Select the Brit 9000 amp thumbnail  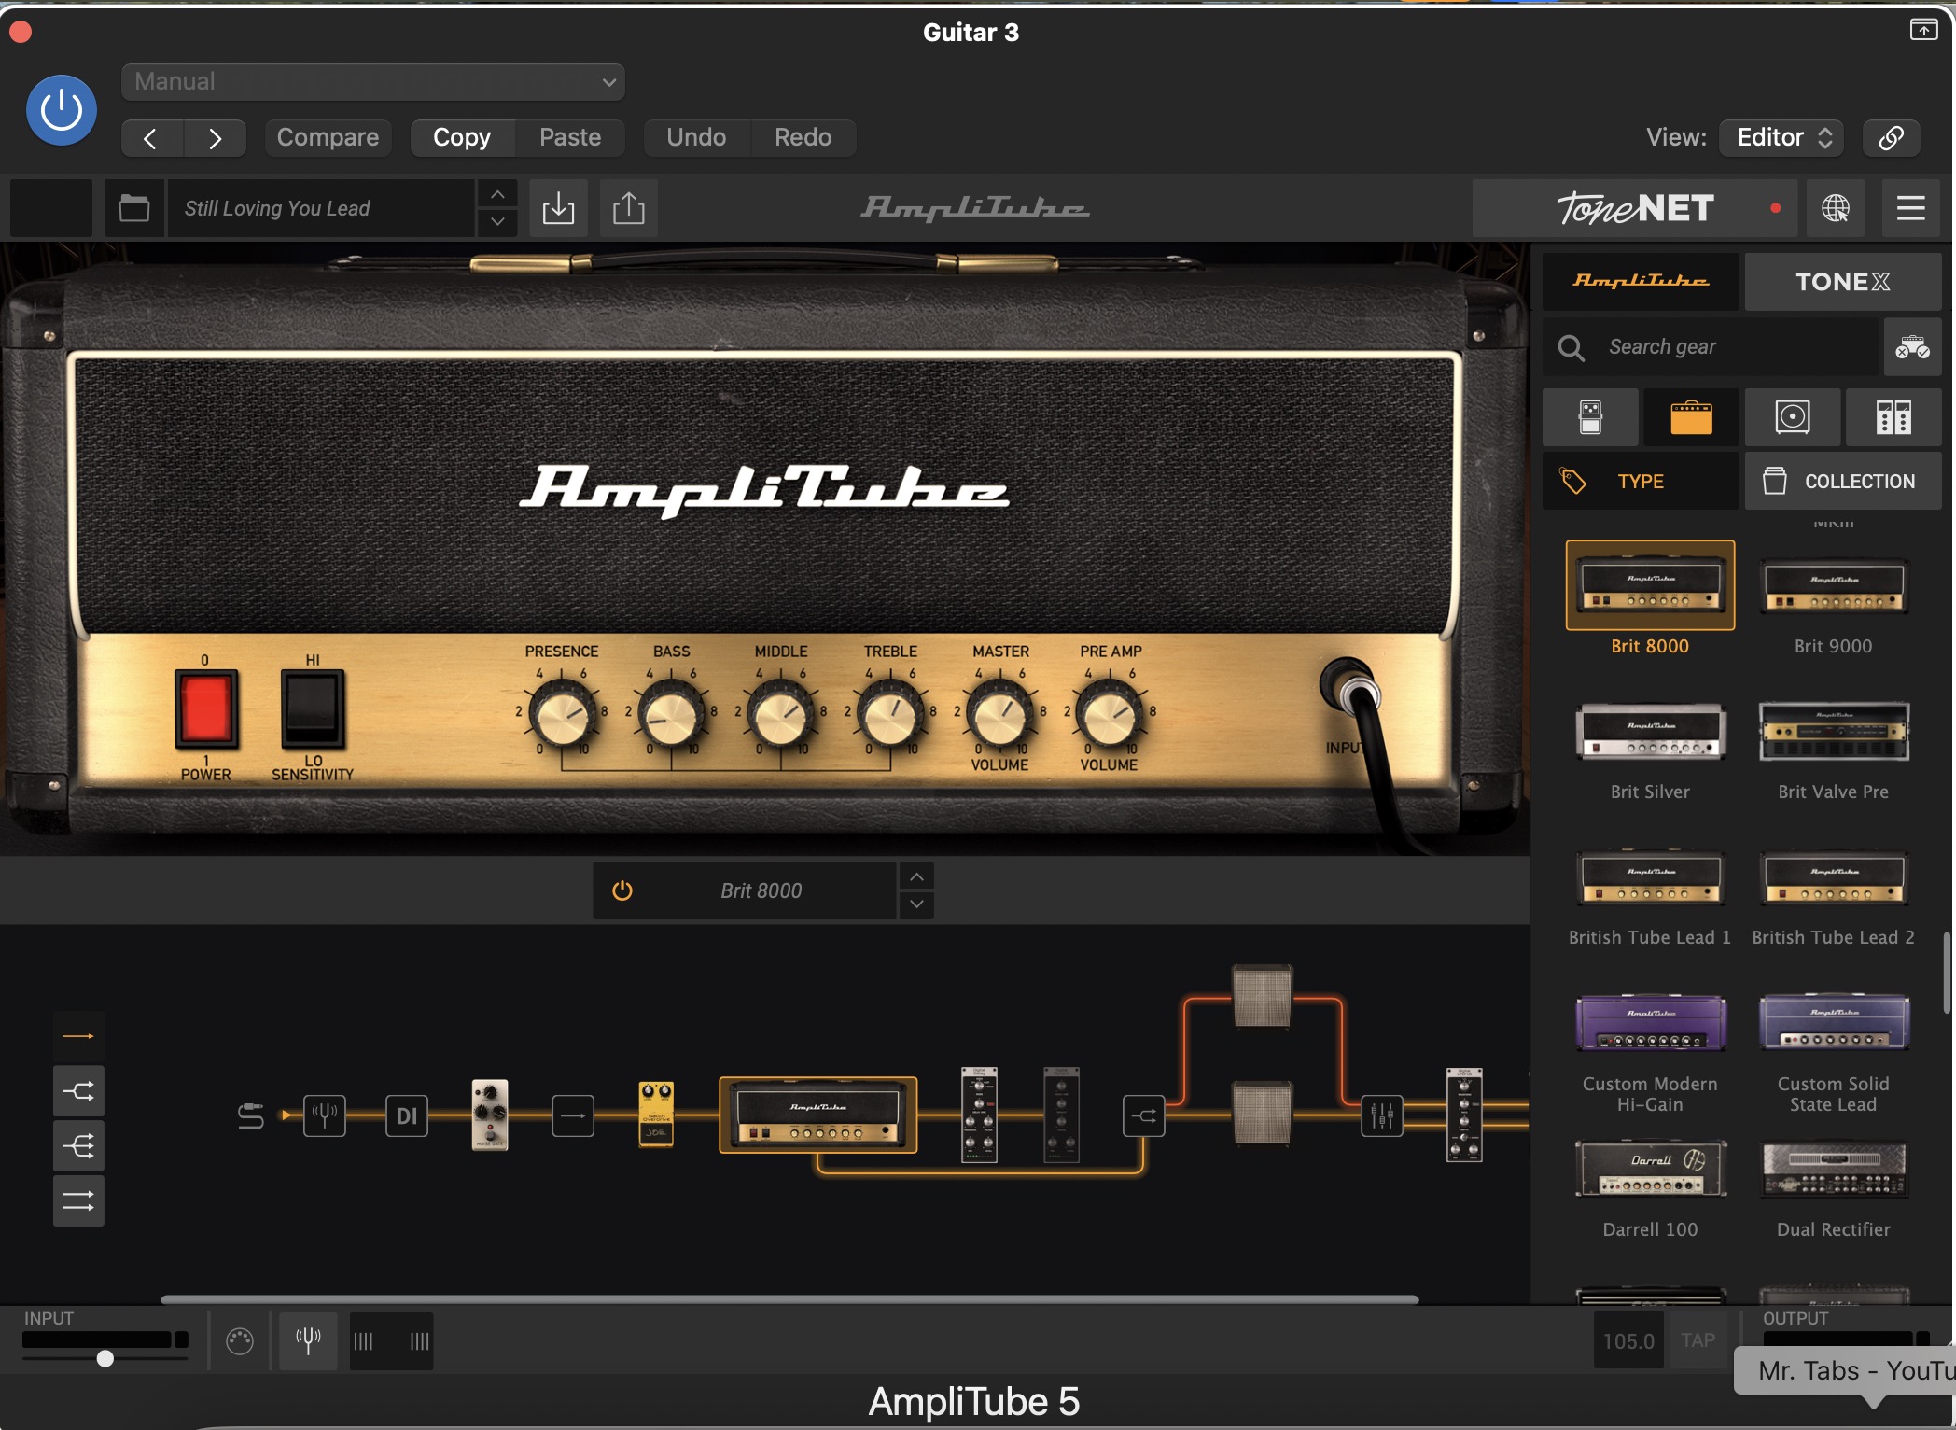click(1834, 586)
